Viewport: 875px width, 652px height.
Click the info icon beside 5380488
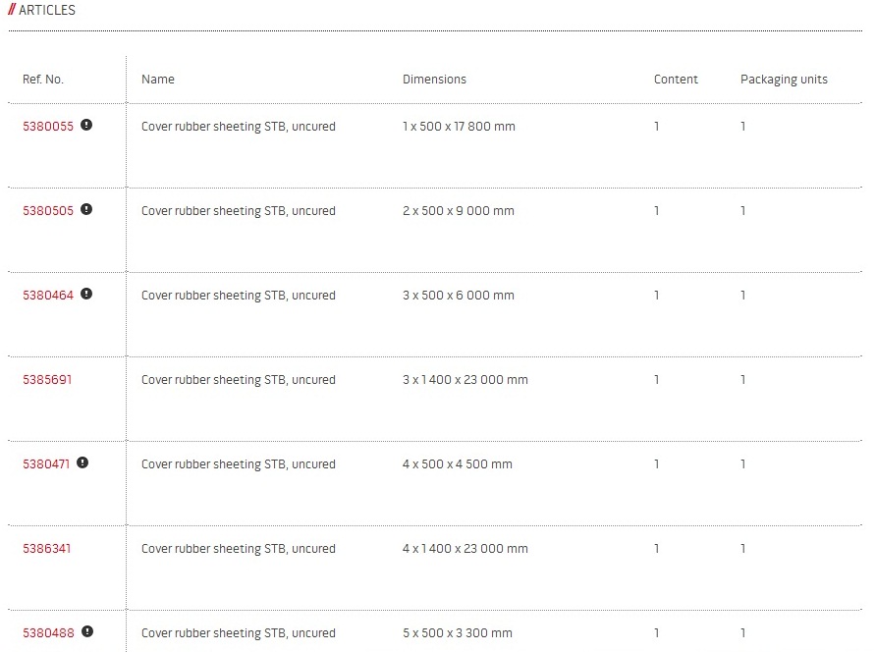pos(87,631)
